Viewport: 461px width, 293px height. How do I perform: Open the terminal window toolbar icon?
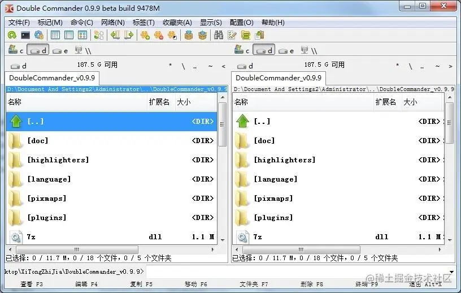click(25, 35)
